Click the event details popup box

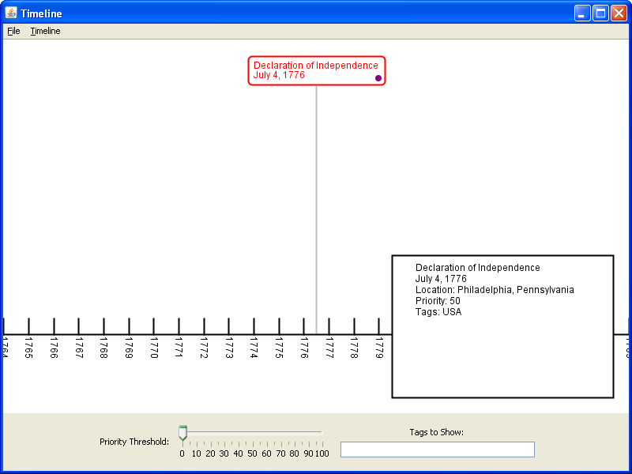(502, 348)
